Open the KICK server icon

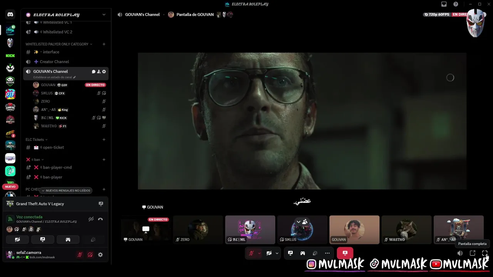10,56
